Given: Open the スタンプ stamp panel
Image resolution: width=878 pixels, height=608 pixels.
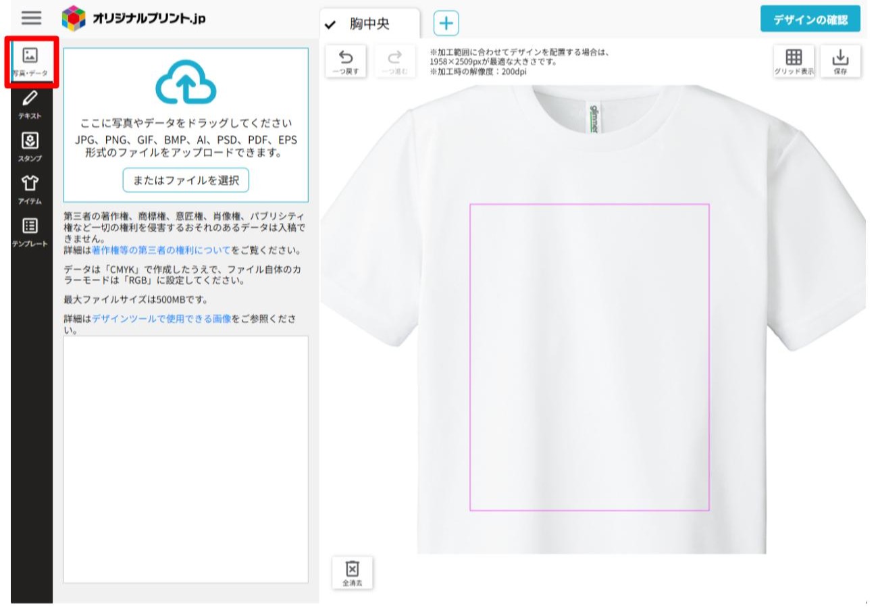Looking at the screenshot, I should point(30,147).
